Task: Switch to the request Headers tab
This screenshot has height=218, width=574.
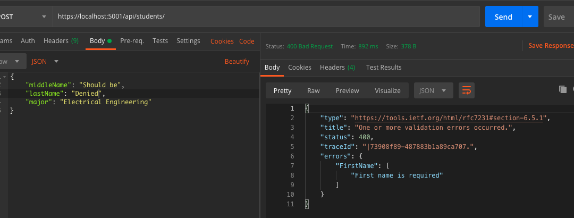Action: [x=61, y=41]
